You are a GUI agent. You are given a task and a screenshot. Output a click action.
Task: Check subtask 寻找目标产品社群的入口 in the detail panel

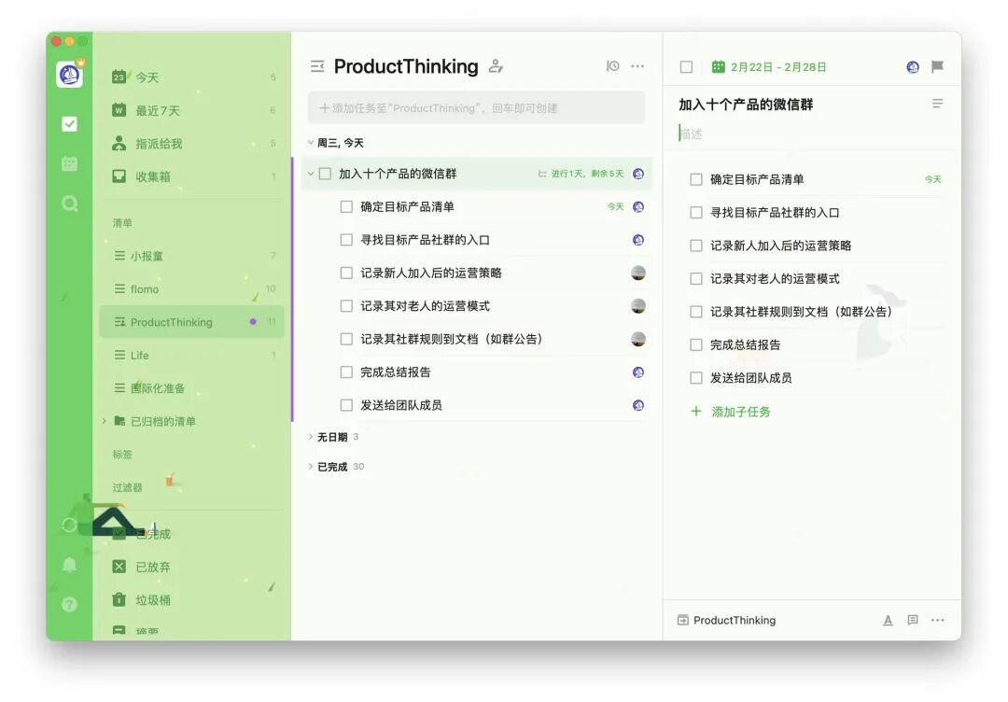click(695, 213)
